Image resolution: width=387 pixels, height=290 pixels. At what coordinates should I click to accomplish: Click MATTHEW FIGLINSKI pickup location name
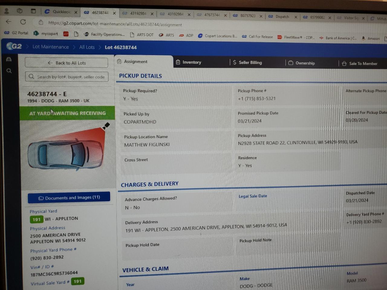click(x=147, y=145)
